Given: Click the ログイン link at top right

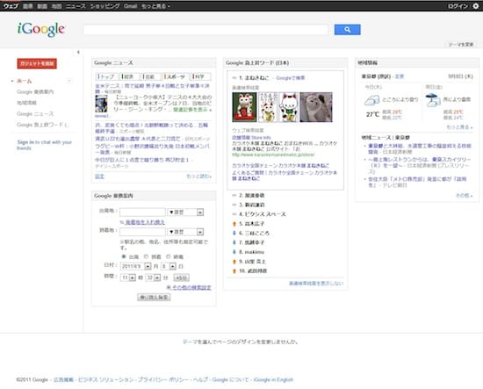Looking at the screenshot, I should click(458, 6).
